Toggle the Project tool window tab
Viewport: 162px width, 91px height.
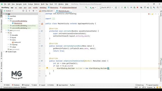[1, 13]
